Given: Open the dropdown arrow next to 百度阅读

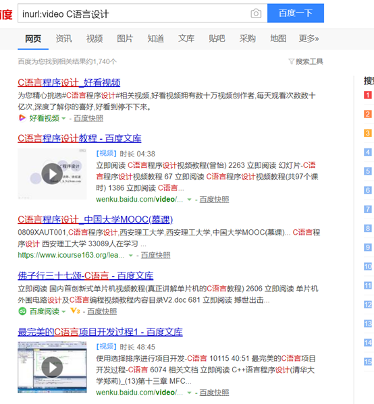Looking at the screenshot, I should click(x=63, y=312).
